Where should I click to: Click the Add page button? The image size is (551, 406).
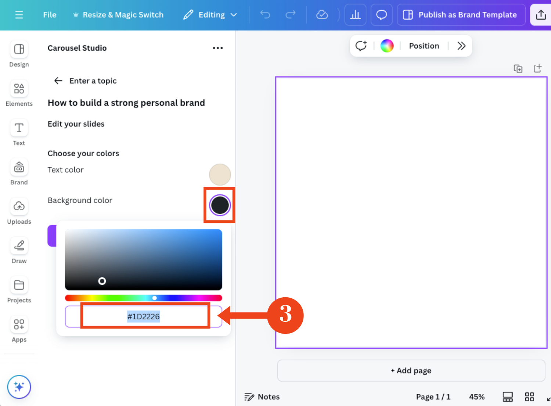[x=411, y=370]
